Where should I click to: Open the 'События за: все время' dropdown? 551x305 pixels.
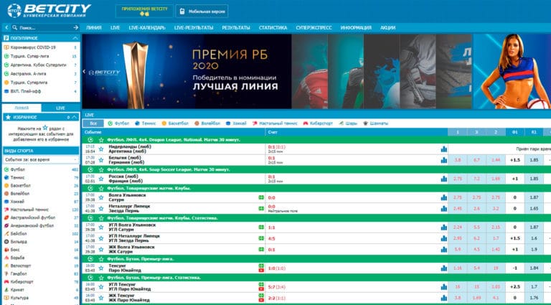pyautogui.click(x=41, y=159)
